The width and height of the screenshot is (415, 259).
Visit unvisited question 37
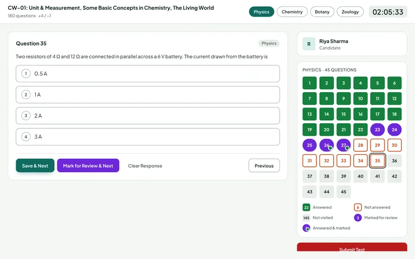coord(310,176)
